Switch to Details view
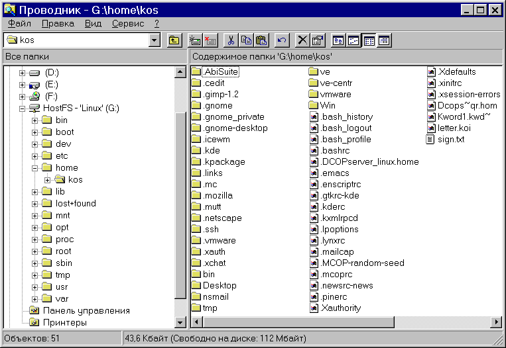The width and height of the screenshot is (506, 348). 383,40
